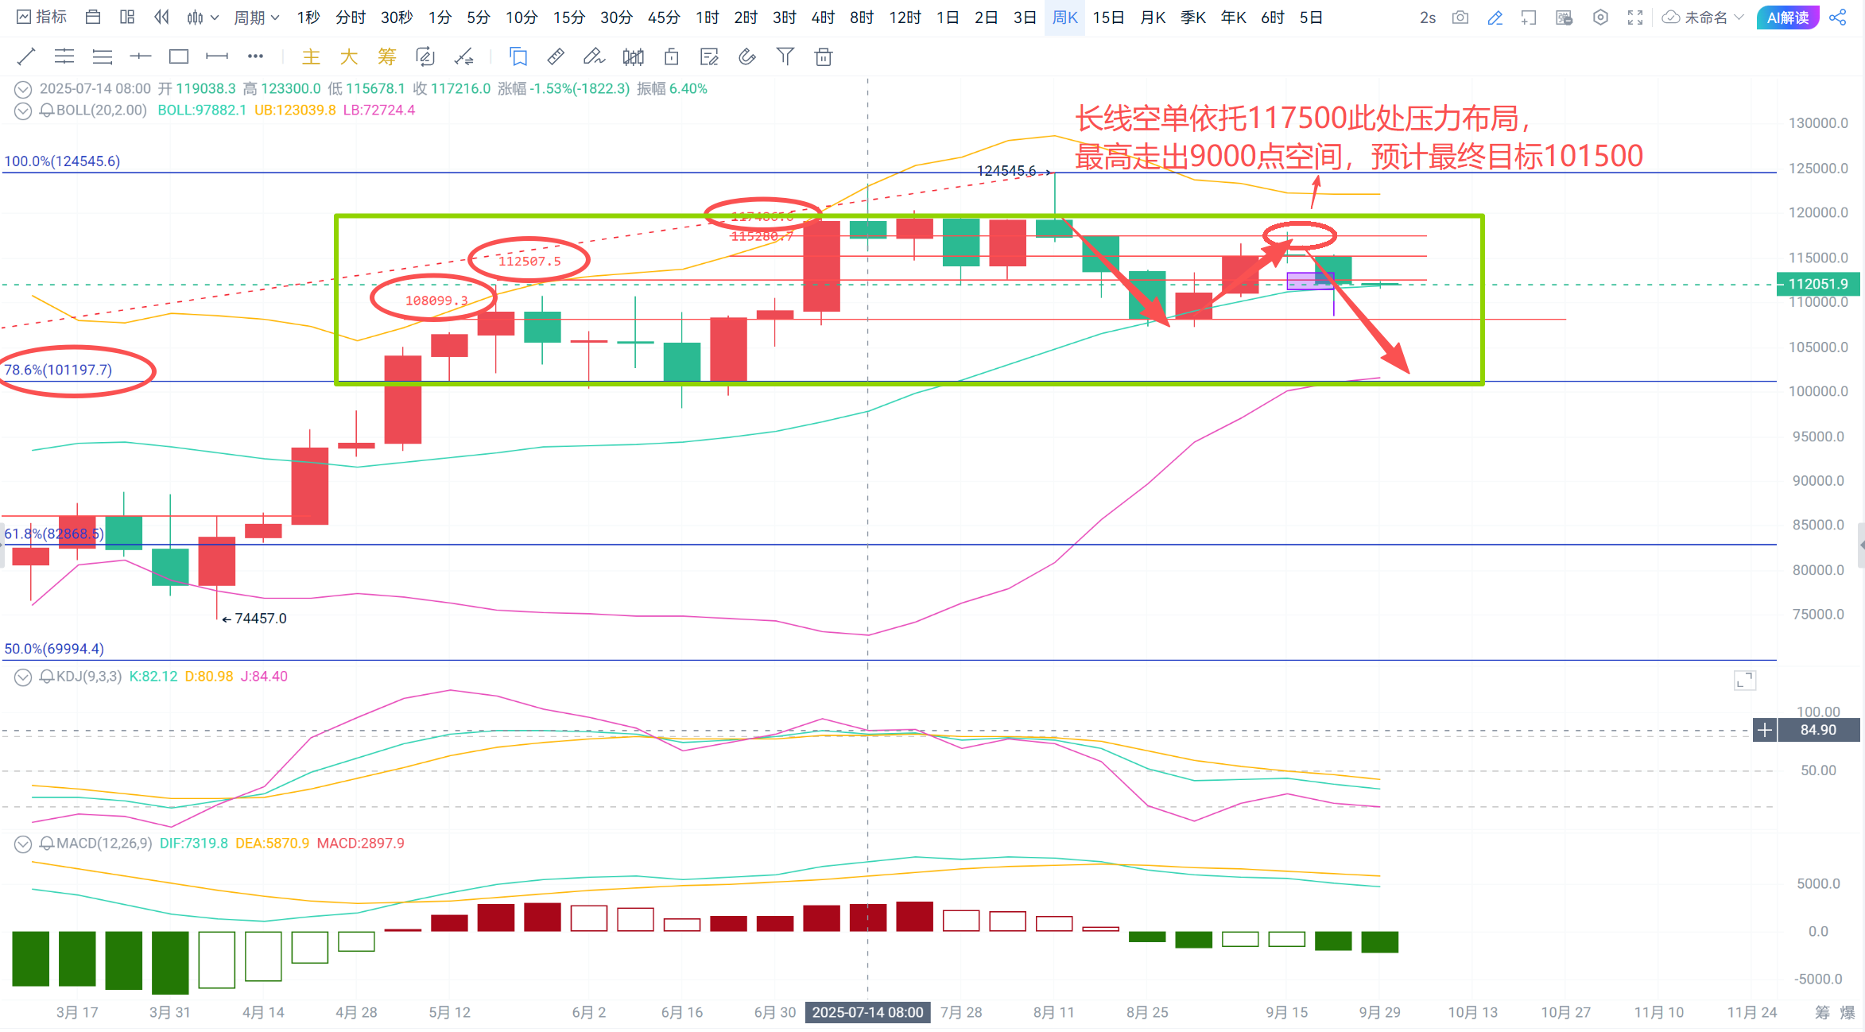The width and height of the screenshot is (1865, 1032).
Task: Collapse the MACD indicator toggle
Action: pyautogui.click(x=23, y=844)
